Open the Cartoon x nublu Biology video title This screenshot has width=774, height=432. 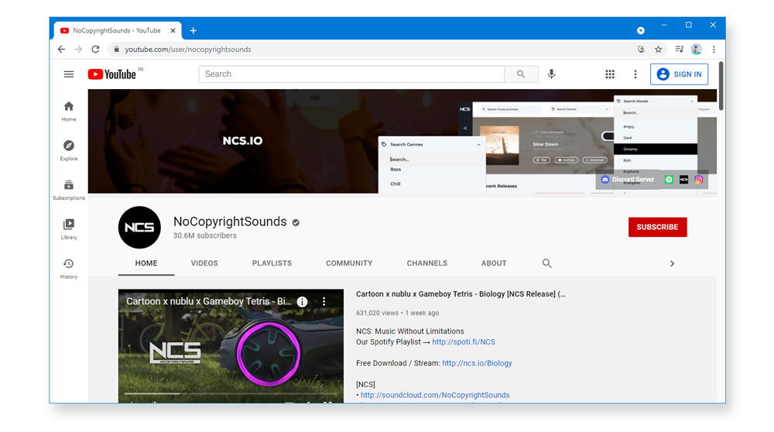pyautogui.click(x=461, y=293)
